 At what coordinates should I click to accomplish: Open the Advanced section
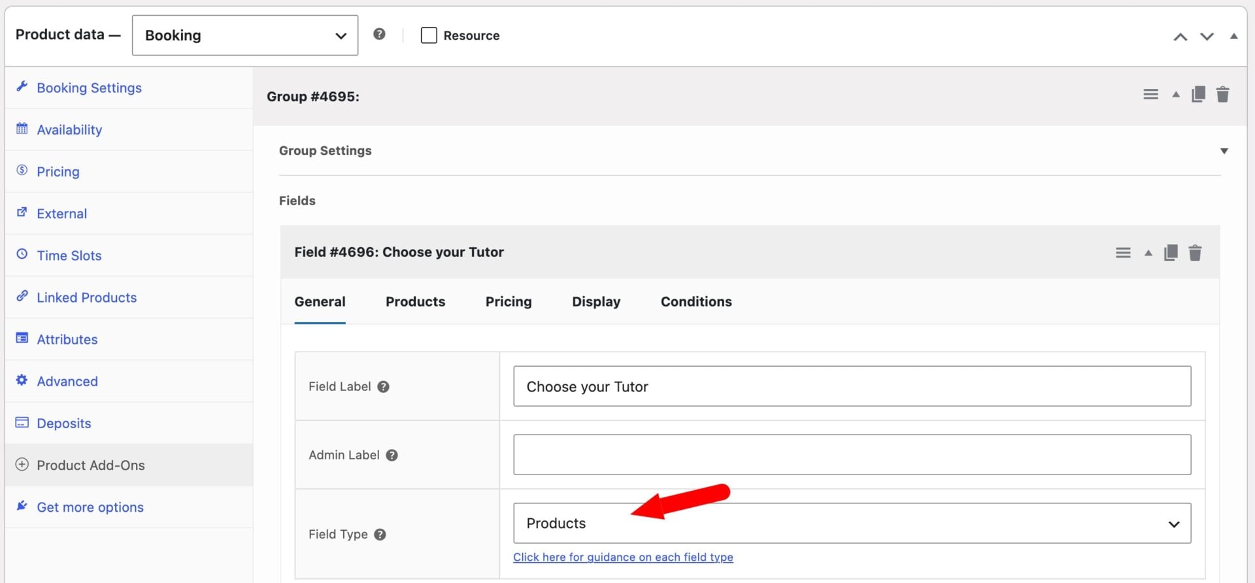[67, 381]
